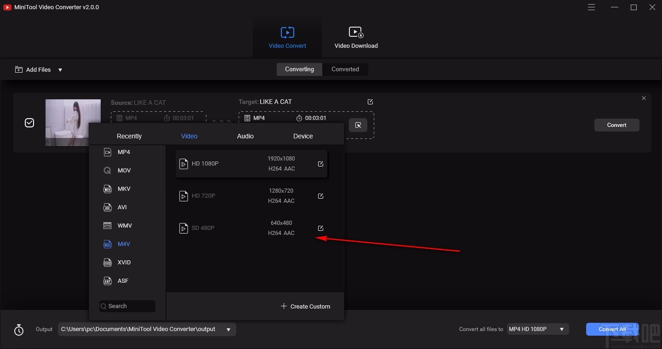
Task: Select the Video format tab
Action: pos(189,136)
